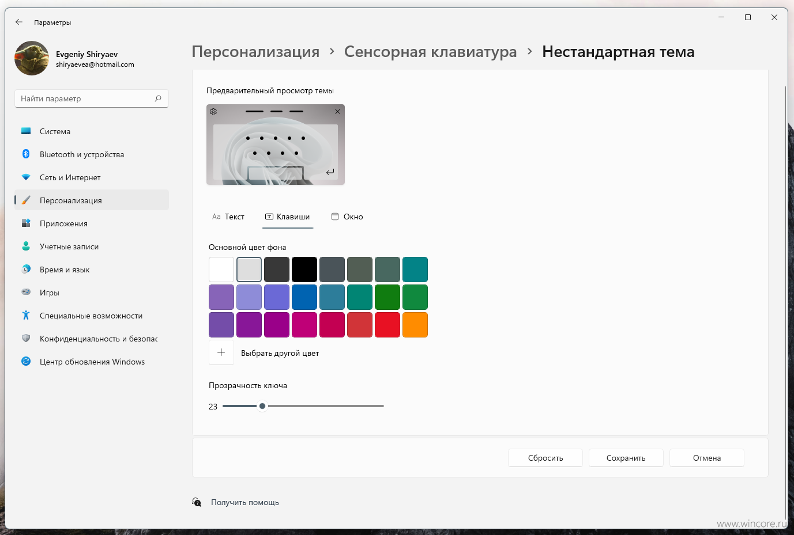Open Центр обновления Windows section
Viewport: 794px width, 535px height.
[x=92, y=362]
